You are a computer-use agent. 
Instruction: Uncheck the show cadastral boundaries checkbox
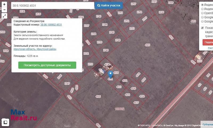click(x=203, y=28)
